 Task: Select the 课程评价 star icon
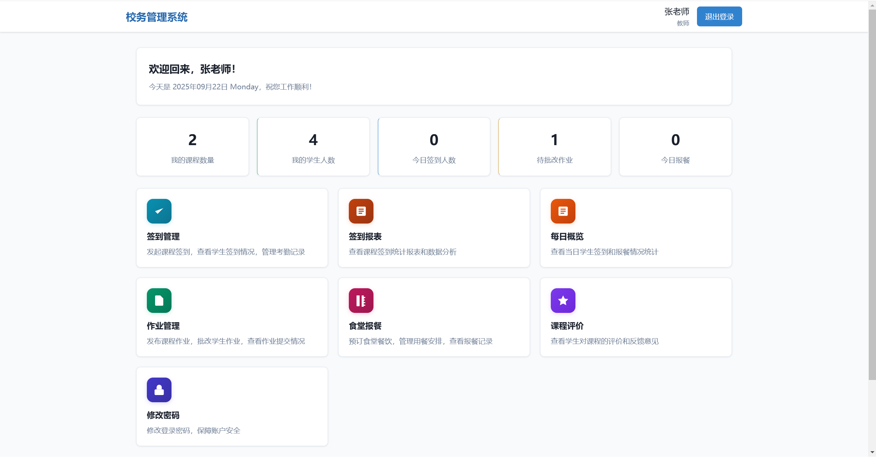[x=562, y=300]
